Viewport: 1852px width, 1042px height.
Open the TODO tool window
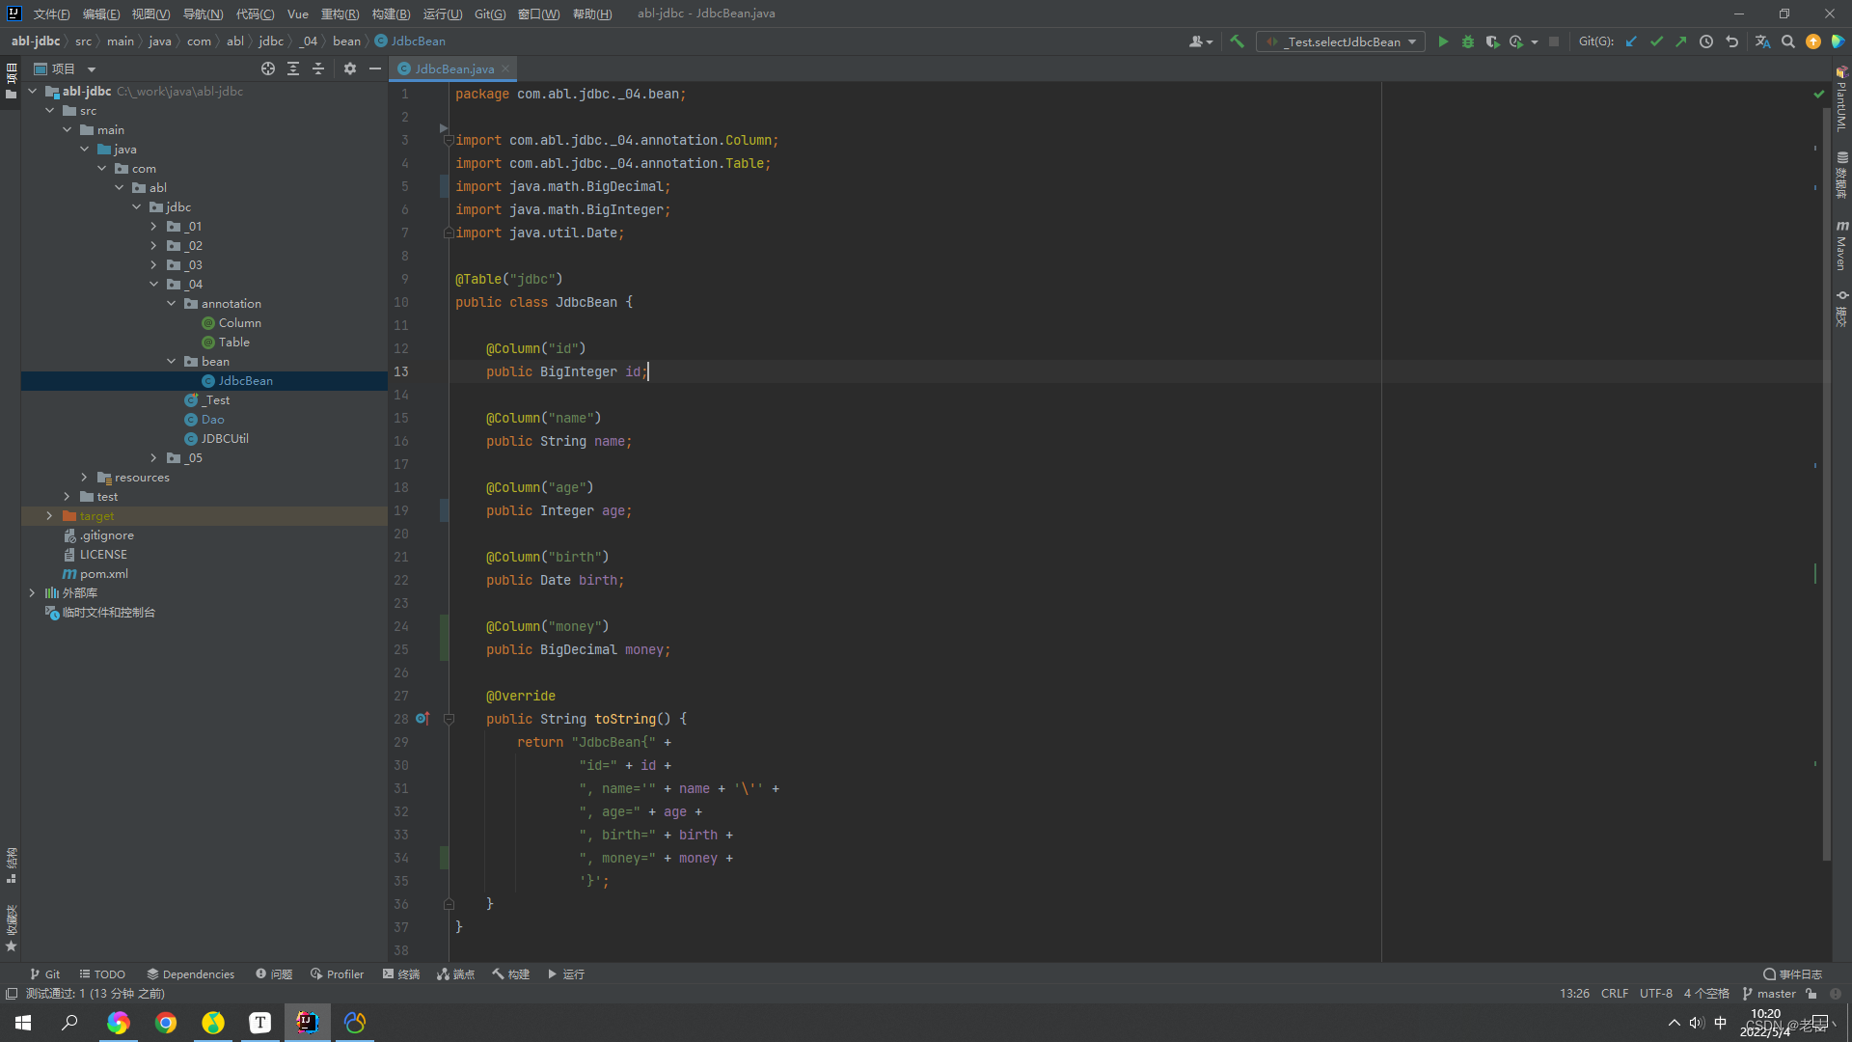(101, 973)
